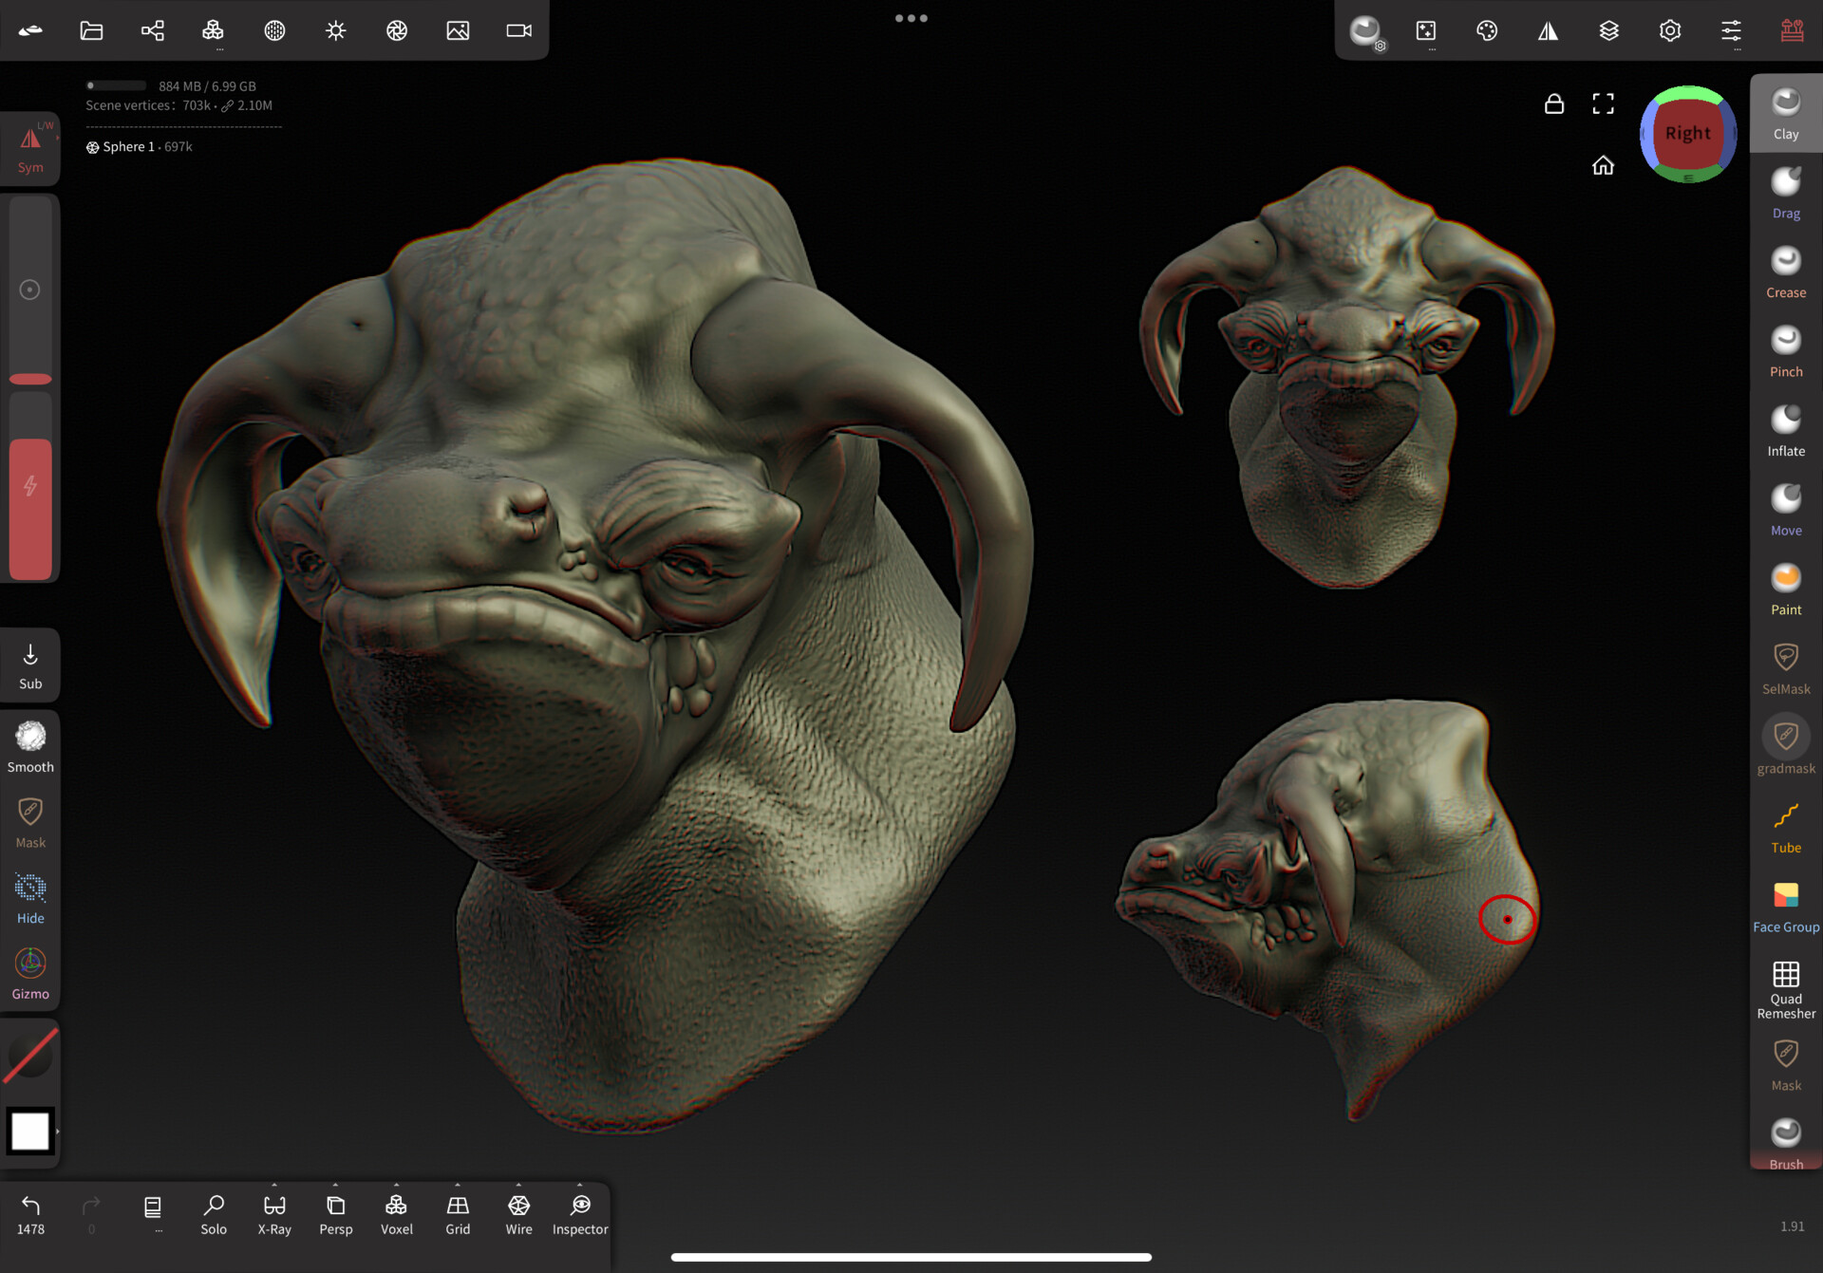Select the Tube tool
The image size is (1823, 1273).
1785,825
